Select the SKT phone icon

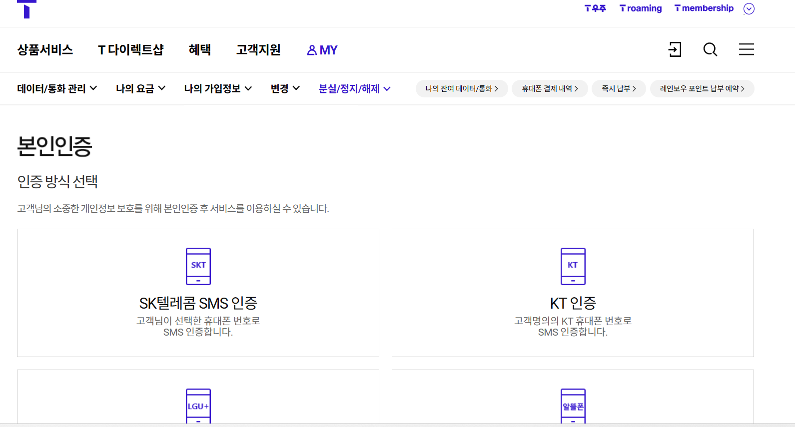click(198, 266)
